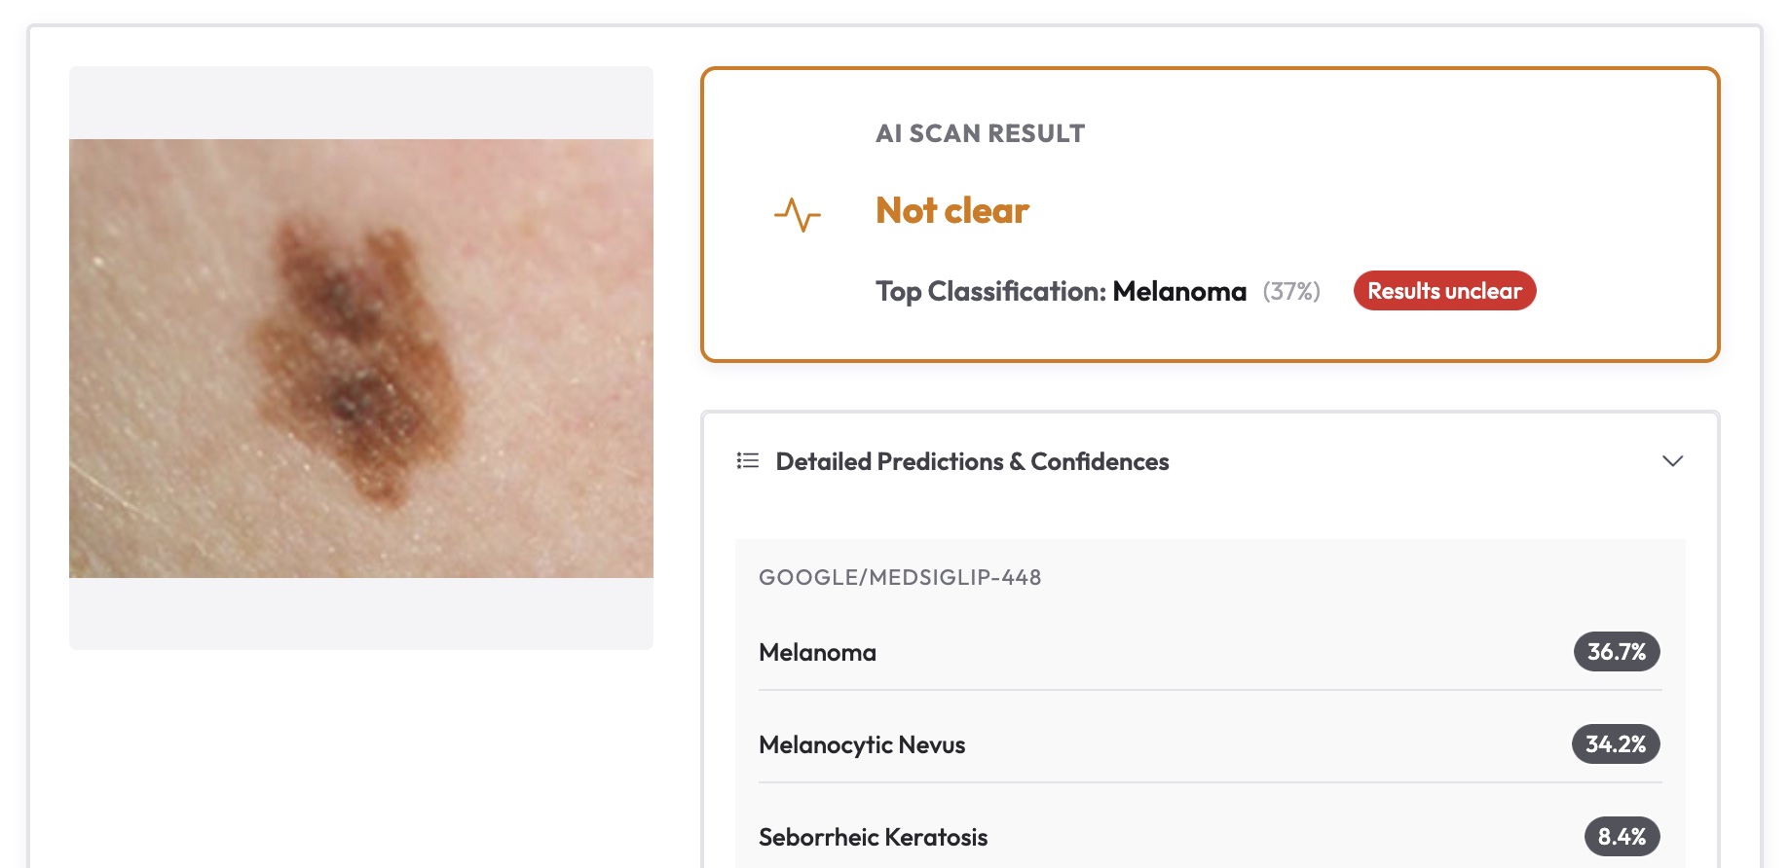Collapse the Detailed Predictions chevron arrow
1790x868 pixels.
tap(1672, 461)
